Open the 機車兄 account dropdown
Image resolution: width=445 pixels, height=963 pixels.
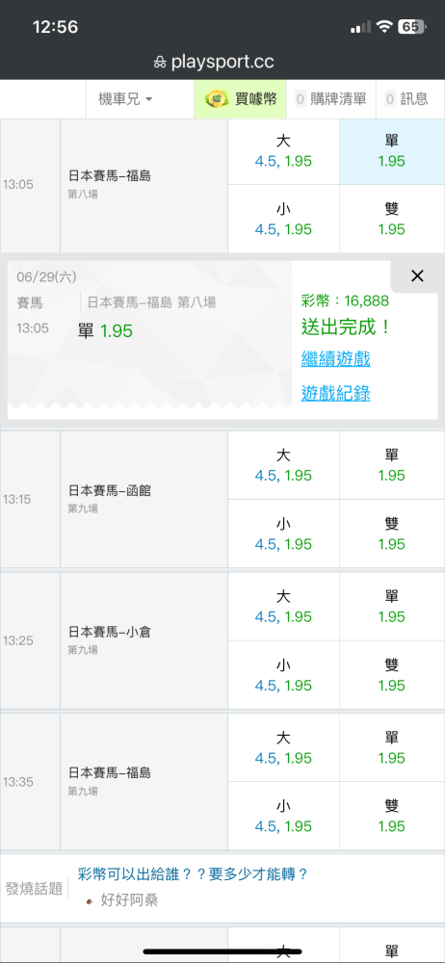click(125, 99)
